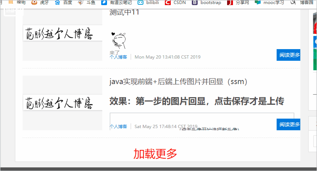This screenshot has width=317, height=171.
Task: Open the 百度 bookmark
Action: pyautogui.click(x=63, y=3)
